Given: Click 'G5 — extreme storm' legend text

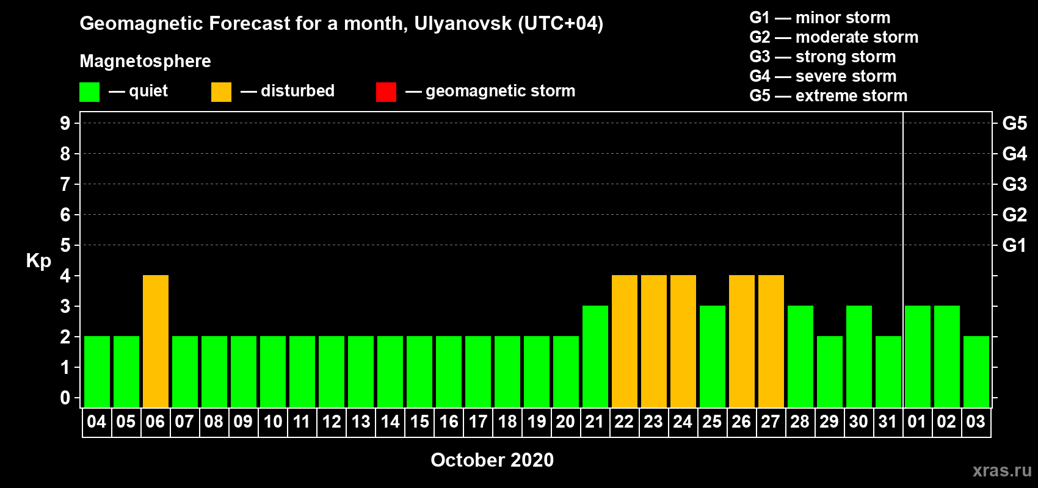Looking at the screenshot, I should click(x=829, y=96).
